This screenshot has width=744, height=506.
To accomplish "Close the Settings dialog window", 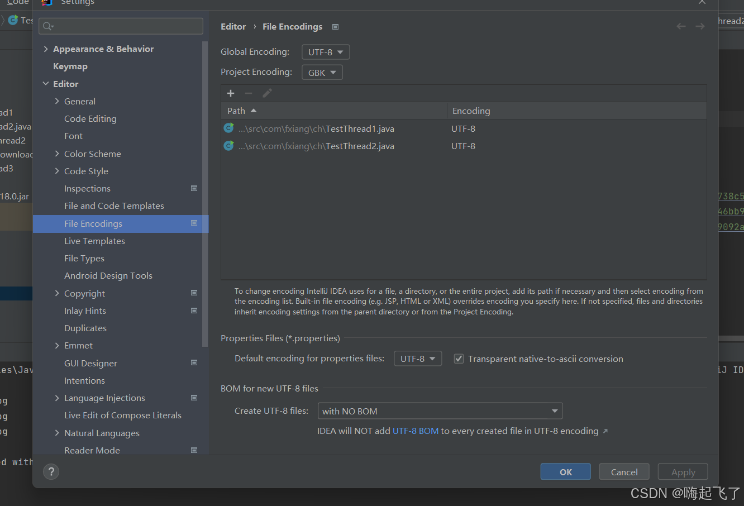I will point(702,3).
